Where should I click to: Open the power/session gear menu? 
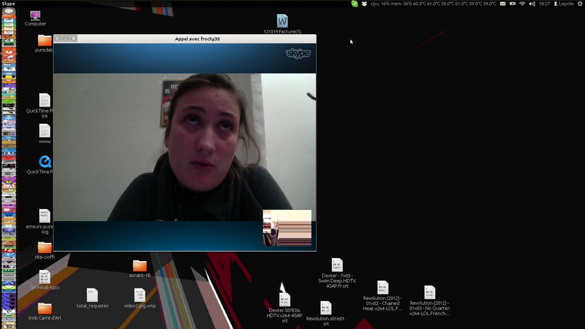(580, 4)
